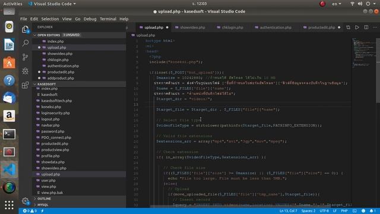Click the Visual Studio Code dock icon

[9, 169]
